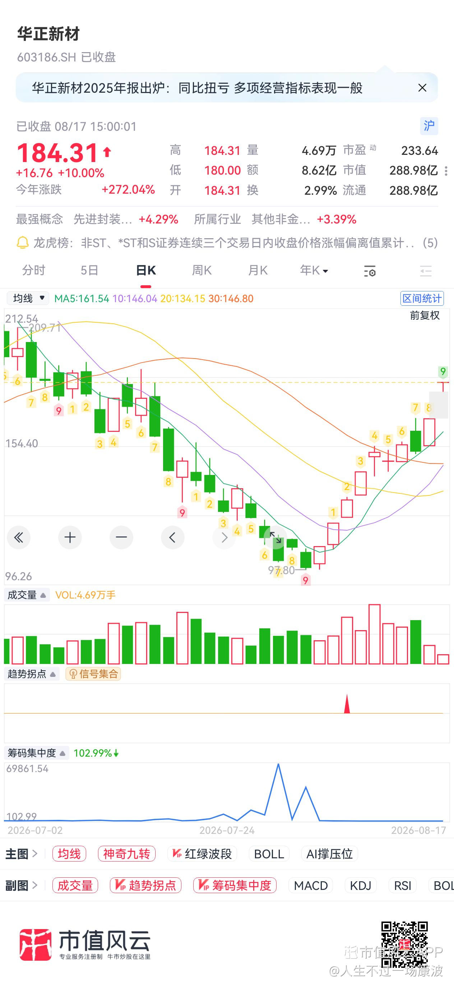Viewport: 454px width, 988px height.
Task: Toggle the 成交量 sub-chart indicator
Action: click(75, 885)
